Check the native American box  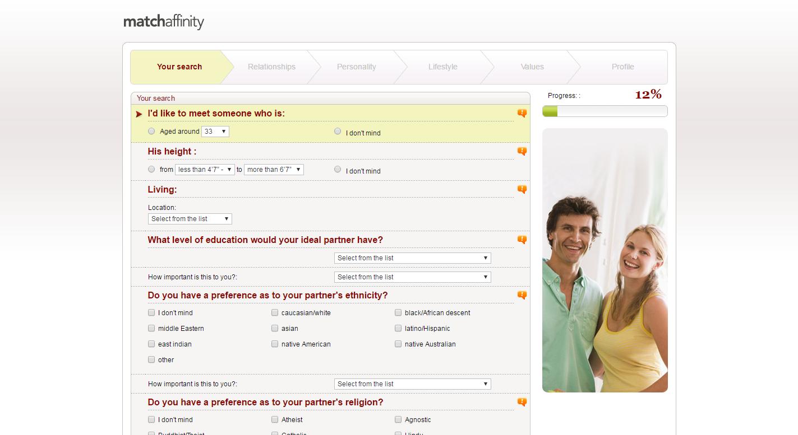tap(275, 344)
